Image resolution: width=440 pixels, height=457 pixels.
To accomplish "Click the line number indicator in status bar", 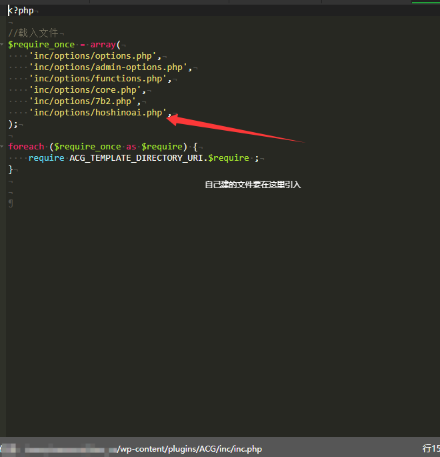I will coord(430,449).
